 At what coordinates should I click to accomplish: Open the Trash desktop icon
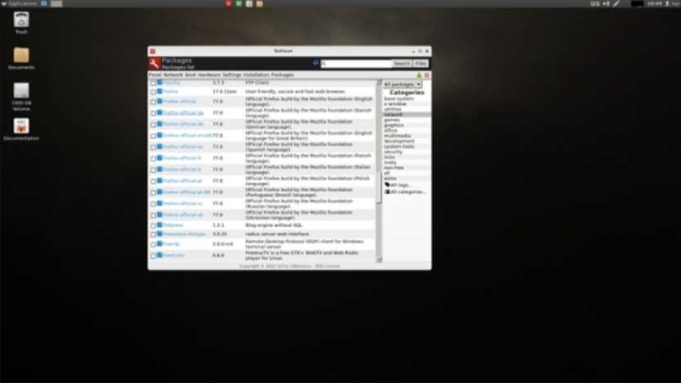[x=21, y=20]
